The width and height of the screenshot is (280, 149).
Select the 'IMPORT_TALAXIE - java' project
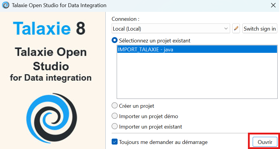tap(145, 50)
